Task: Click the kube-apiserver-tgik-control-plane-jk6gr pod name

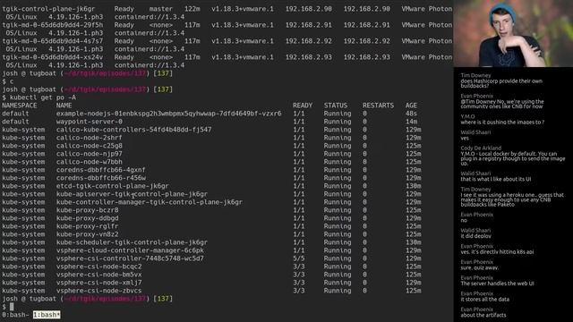Action: tap(132, 194)
